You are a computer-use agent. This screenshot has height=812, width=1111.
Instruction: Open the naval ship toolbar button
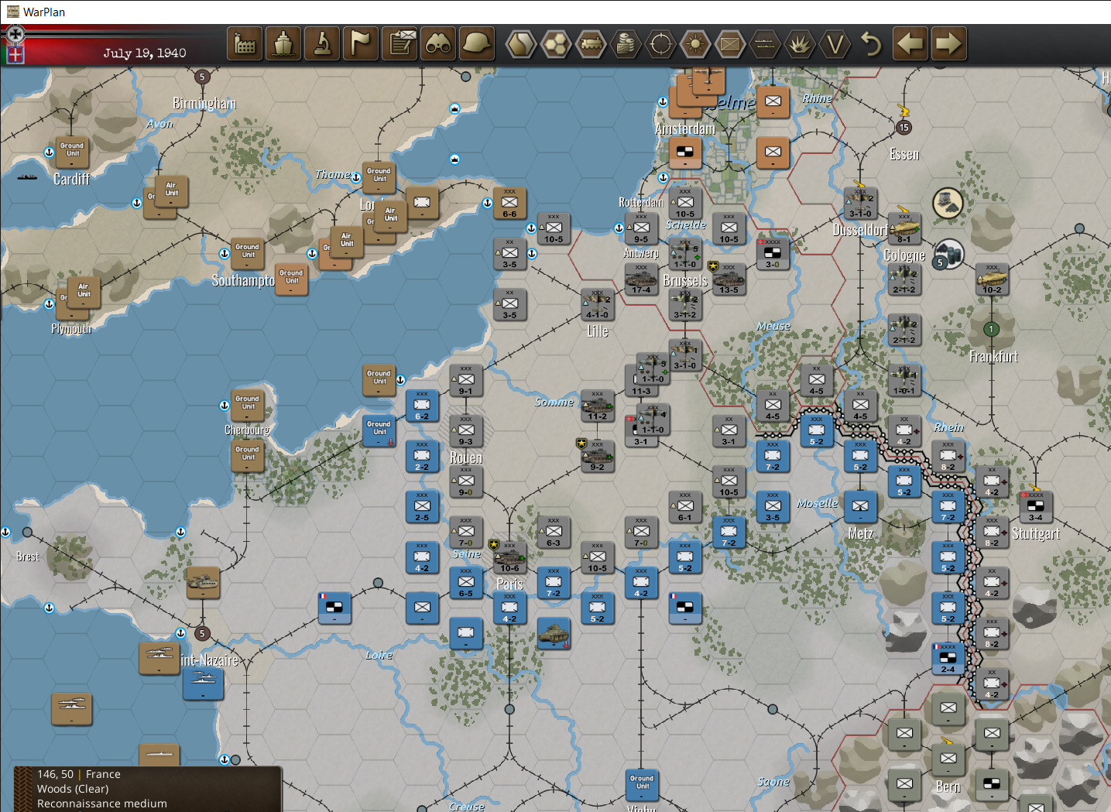click(284, 44)
